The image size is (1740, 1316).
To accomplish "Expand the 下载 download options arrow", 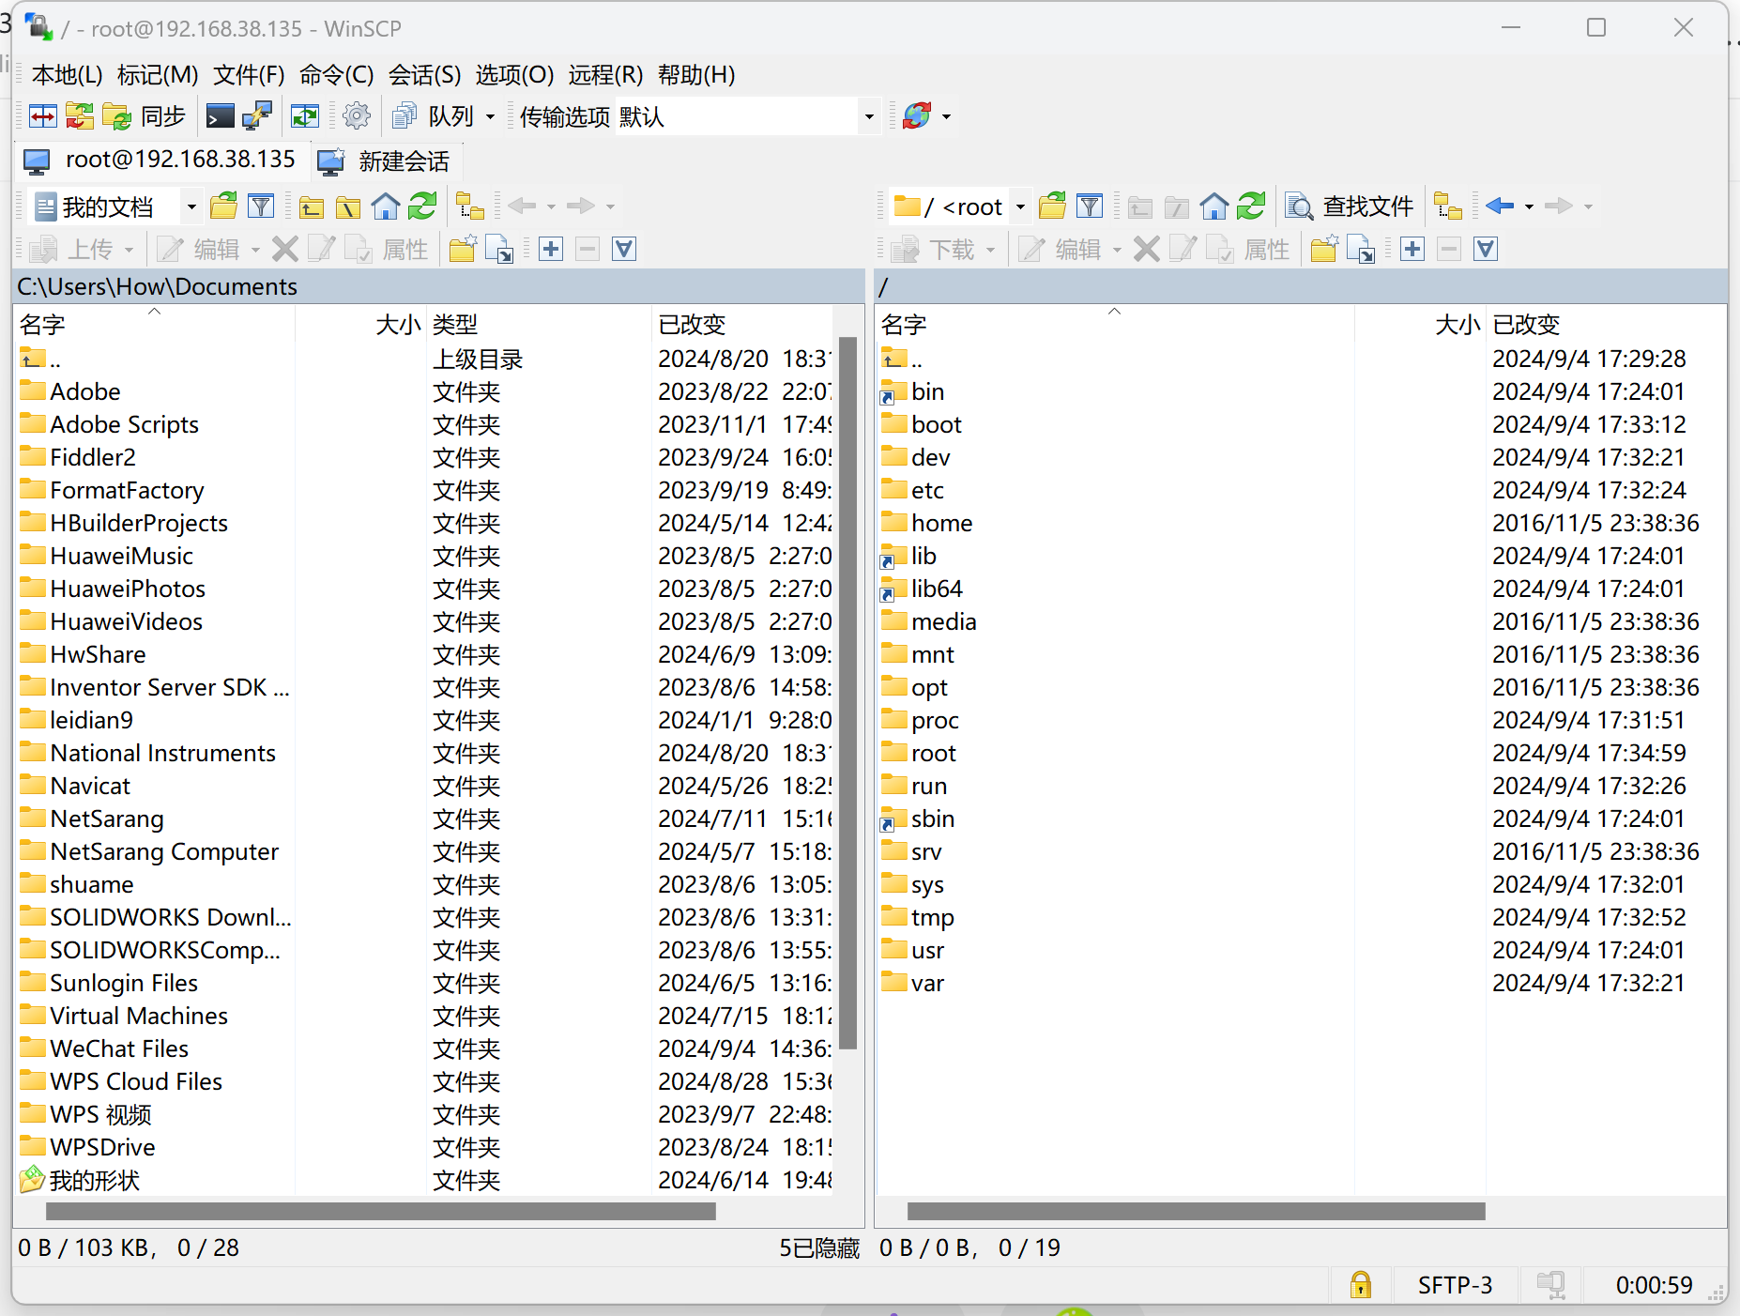I will (x=990, y=249).
